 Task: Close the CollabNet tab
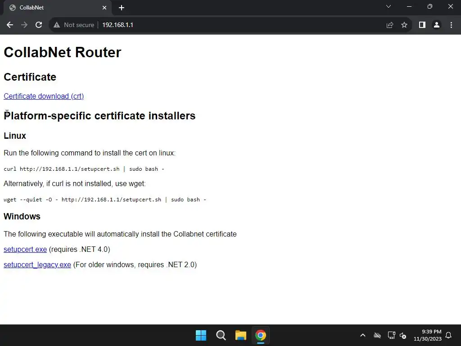tap(104, 8)
